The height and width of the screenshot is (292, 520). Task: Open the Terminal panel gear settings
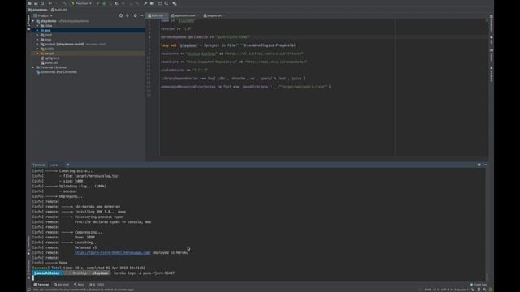pyautogui.click(x=479, y=165)
